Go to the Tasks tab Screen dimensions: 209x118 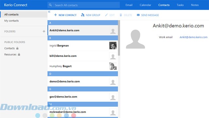coord(180,5)
